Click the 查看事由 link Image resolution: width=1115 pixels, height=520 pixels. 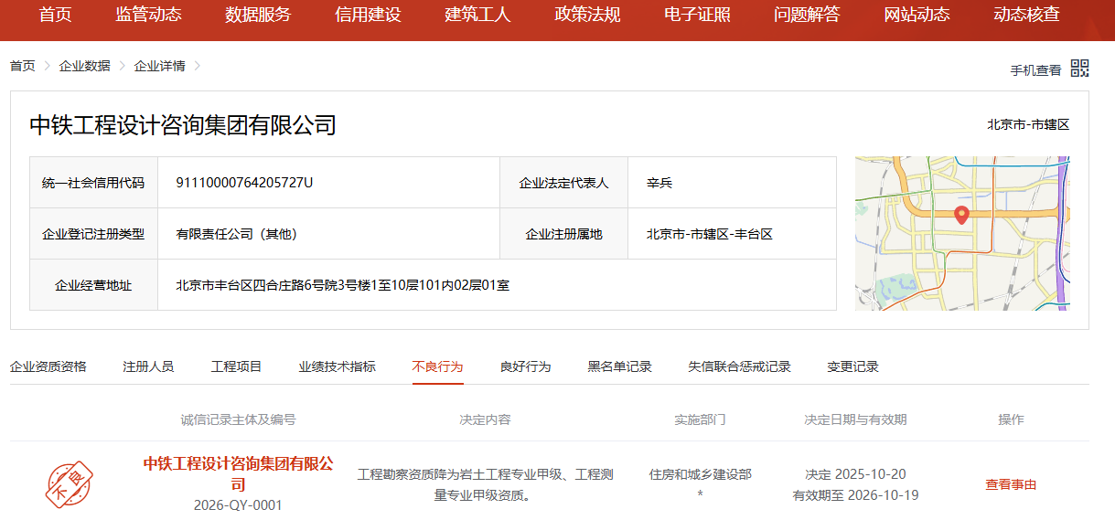1010,484
